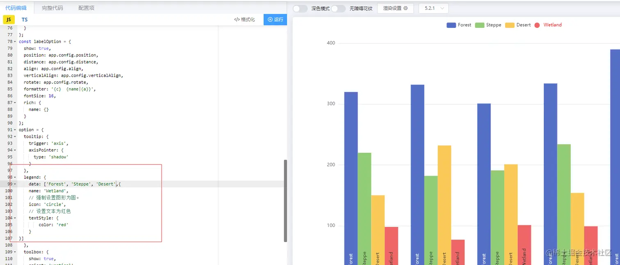Click the "type: 'shadow'" code line
620x265 pixels.
51,157
